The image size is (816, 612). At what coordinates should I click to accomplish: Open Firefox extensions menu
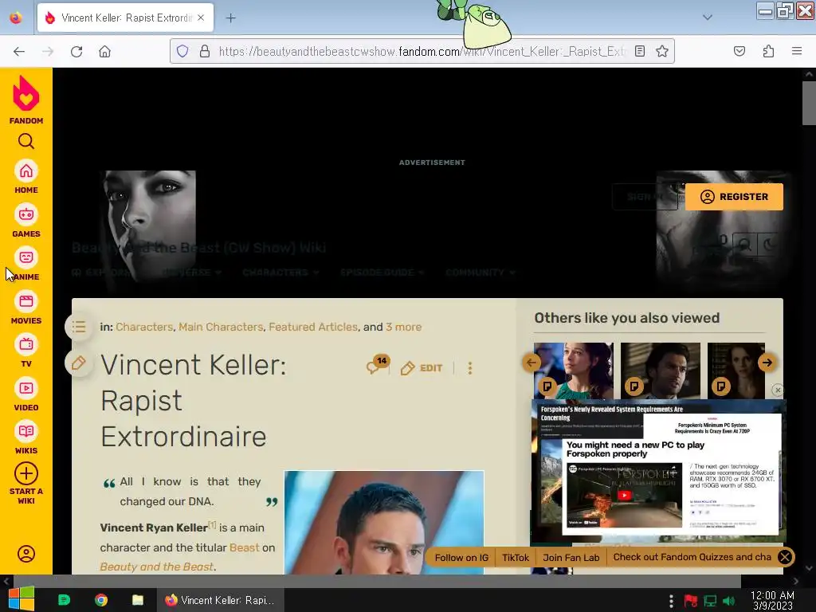[x=768, y=51]
